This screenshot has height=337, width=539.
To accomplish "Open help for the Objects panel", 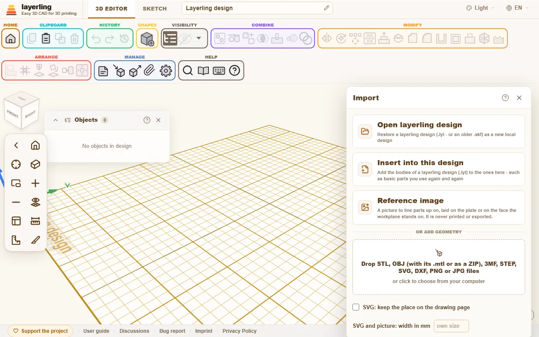I will (x=147, y=120).
